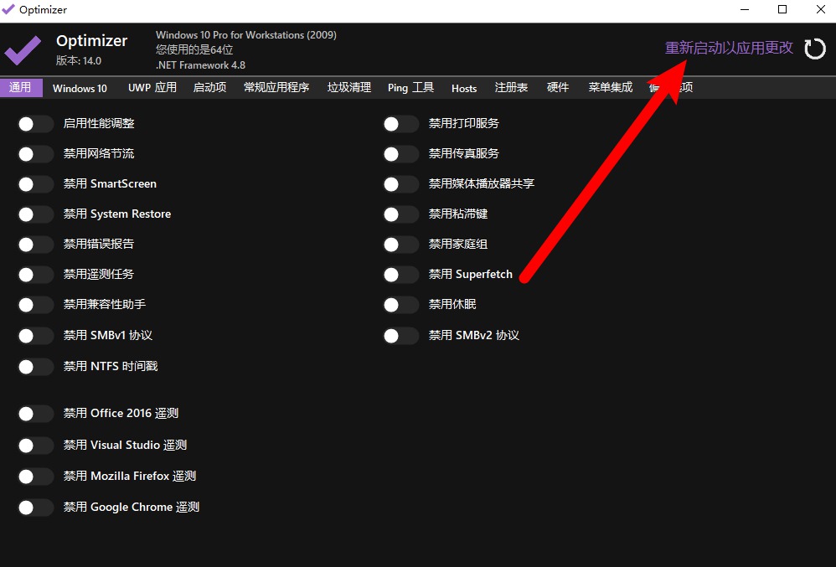The height and width of the screenshot is (567, 836).
Task: Click the 版本: 14.0 version text
Action: point(79,61)
